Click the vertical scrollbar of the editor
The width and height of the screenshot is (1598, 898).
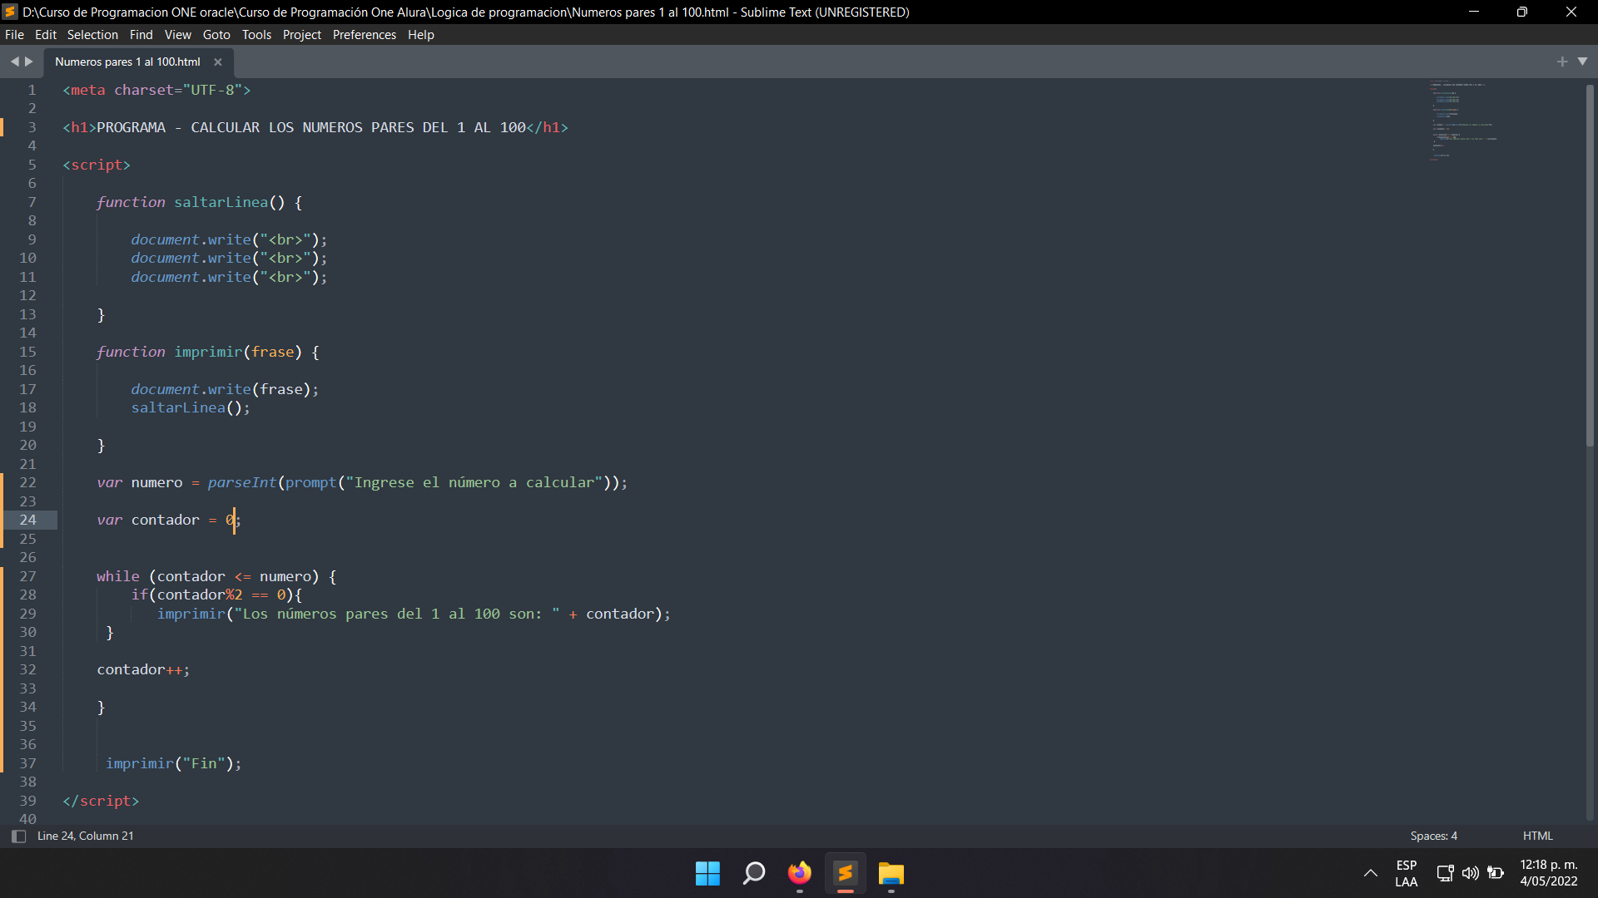[1590, 266]
